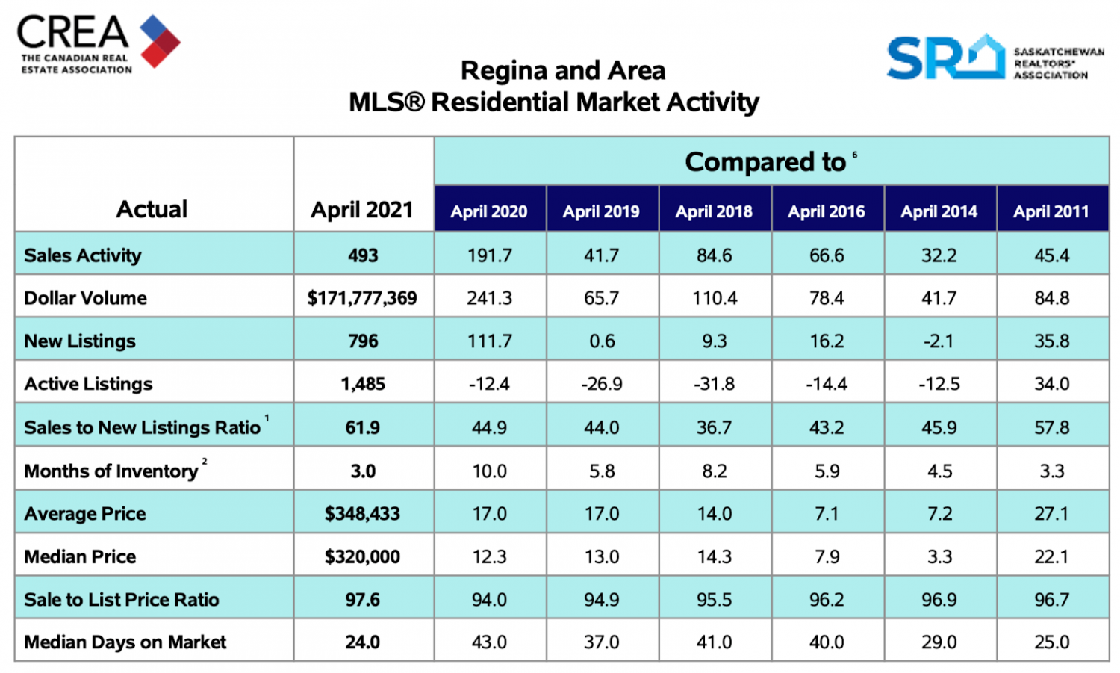Select the 'Active Listings' row label
This screenshot has width=1120, height=673.
pos(88,384)
